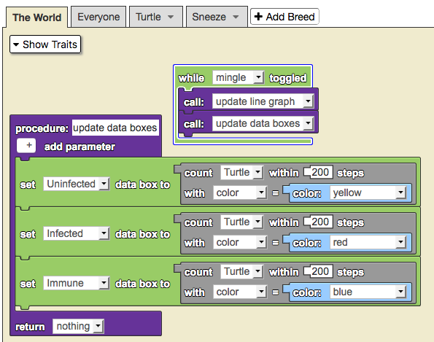Click the 'add parameter' label
The width and height of the screenshot is (434, 342).
(x=80, y=147)
